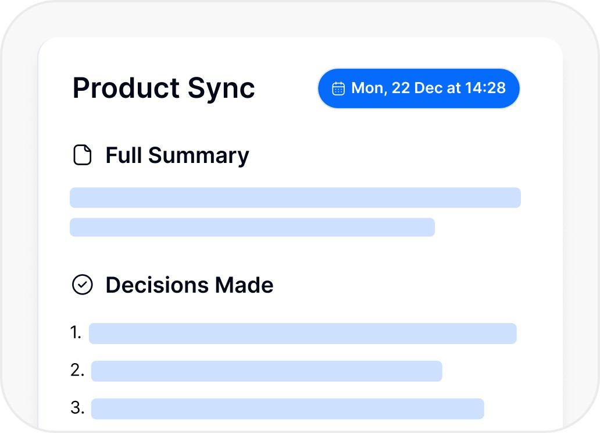Click the 14:28 time in the badge

[485, 88]
